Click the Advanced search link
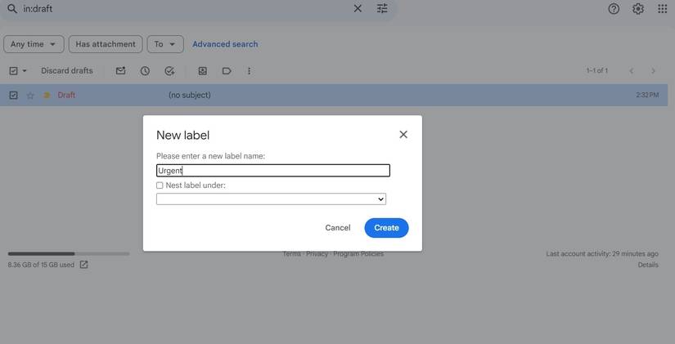 [225, 44]
